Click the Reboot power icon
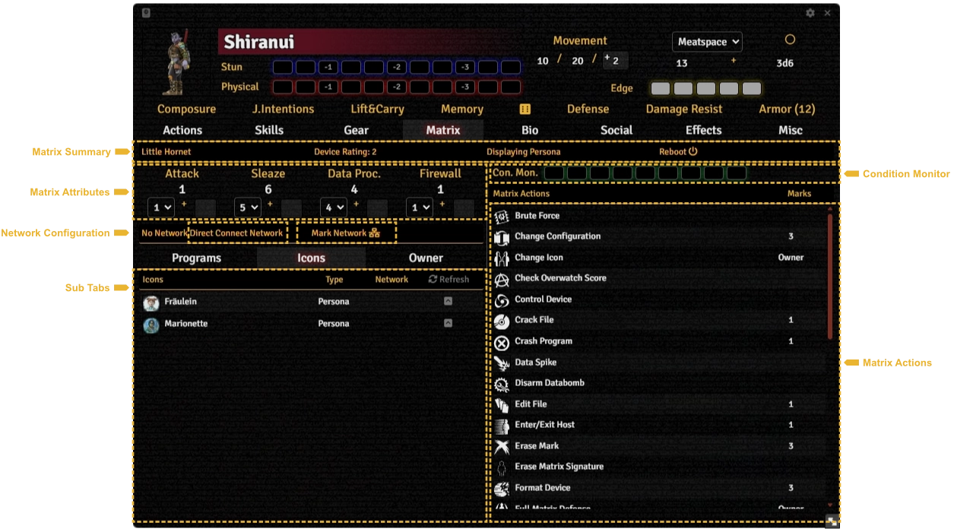This screenshot has width=973, height=532. [693, 151]
